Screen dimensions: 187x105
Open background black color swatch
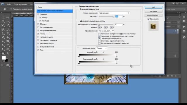[x=6, y=60]
